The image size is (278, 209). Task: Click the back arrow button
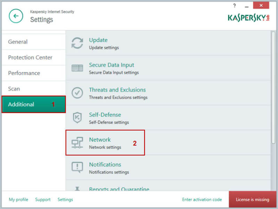[x=16, y=16]
